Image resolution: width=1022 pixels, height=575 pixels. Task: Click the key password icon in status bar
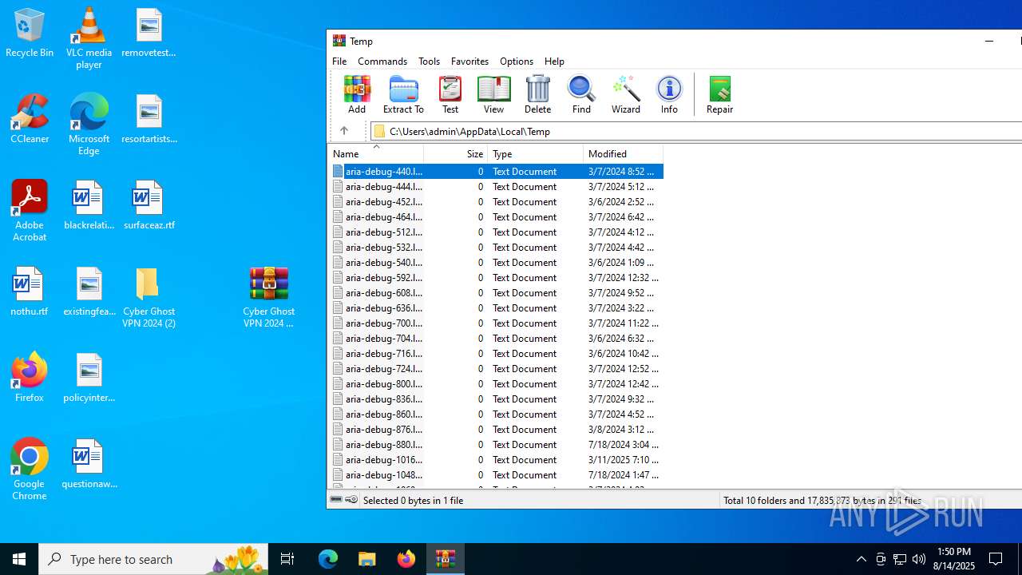[351, 500]
